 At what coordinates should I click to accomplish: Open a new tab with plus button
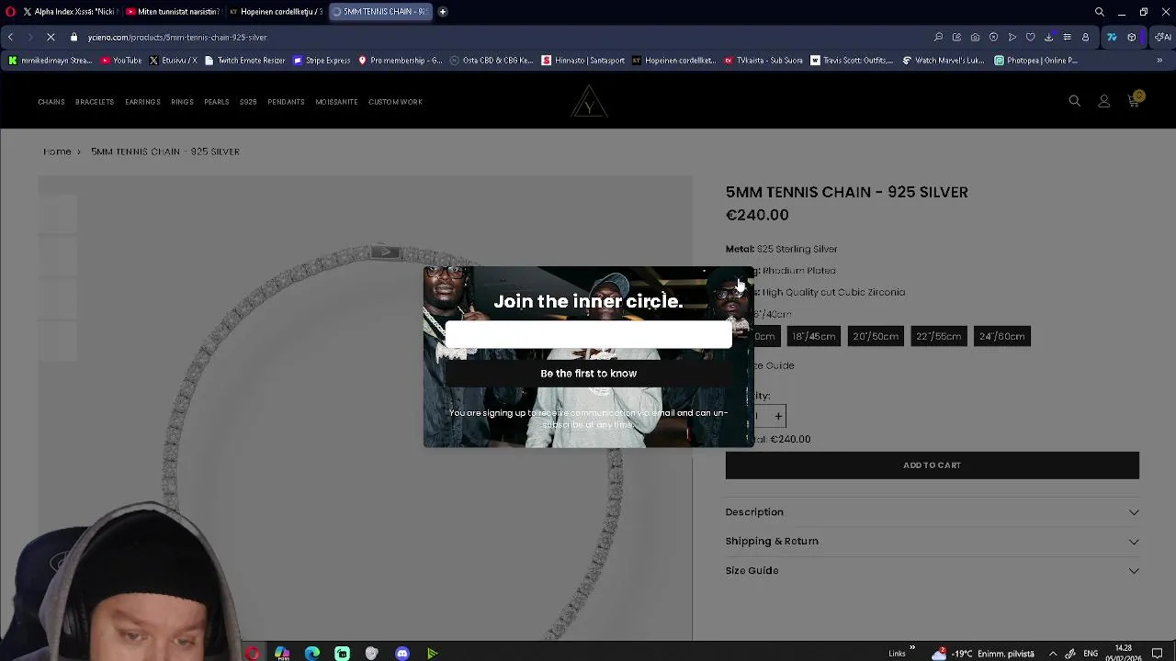(443, 12)
